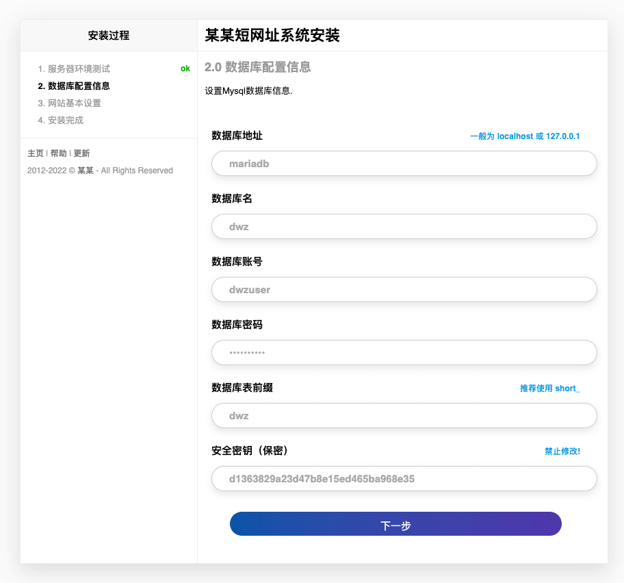Click the 安全密钥 key input field
The width and height of the screenshot is (624, 583).
[x=404, y=479]
